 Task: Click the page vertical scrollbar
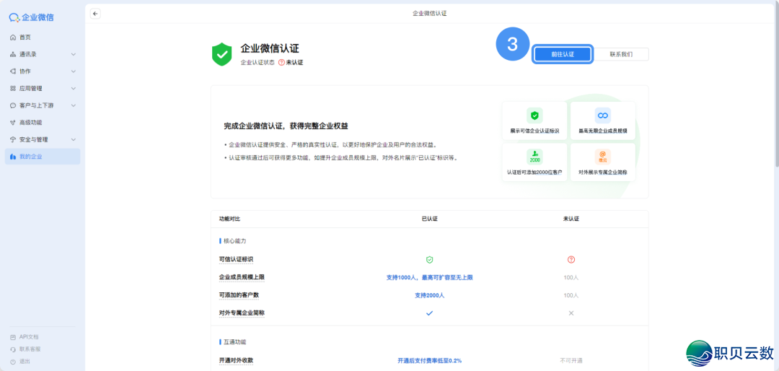tap(776, 84)
